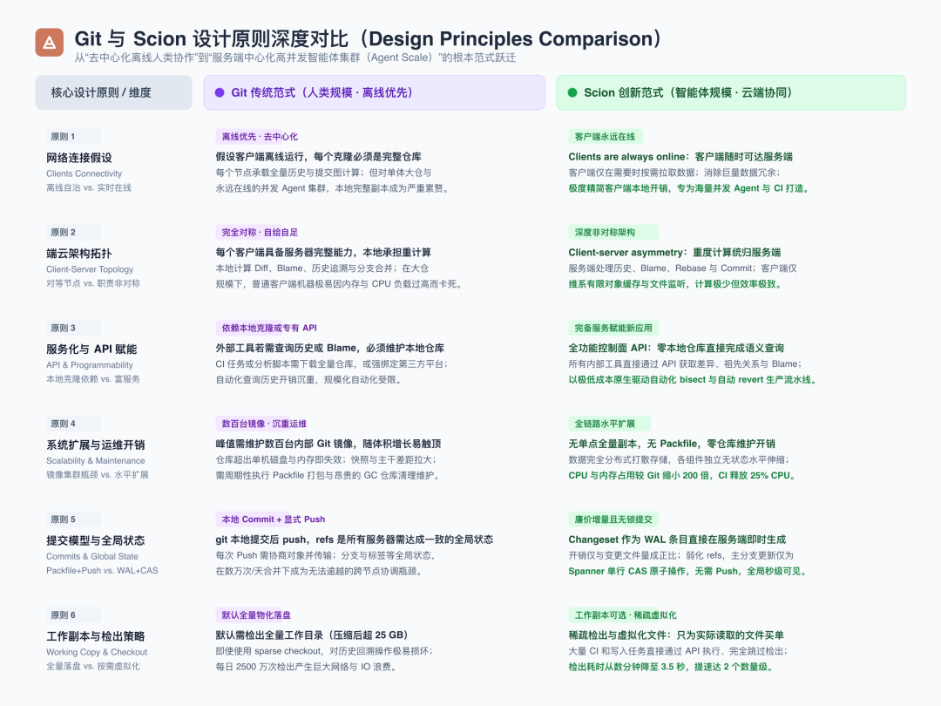The width and height of the screenshot is (941, 706).
Task: Click the 端云架构拓扑 heading
Action: coord(79,254)
